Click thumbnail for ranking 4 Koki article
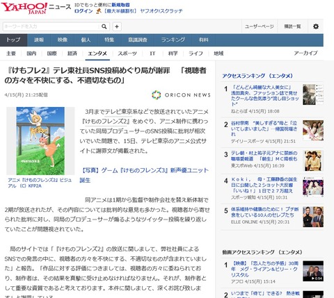Screen dimensions: 334x298 coord(313,187)
